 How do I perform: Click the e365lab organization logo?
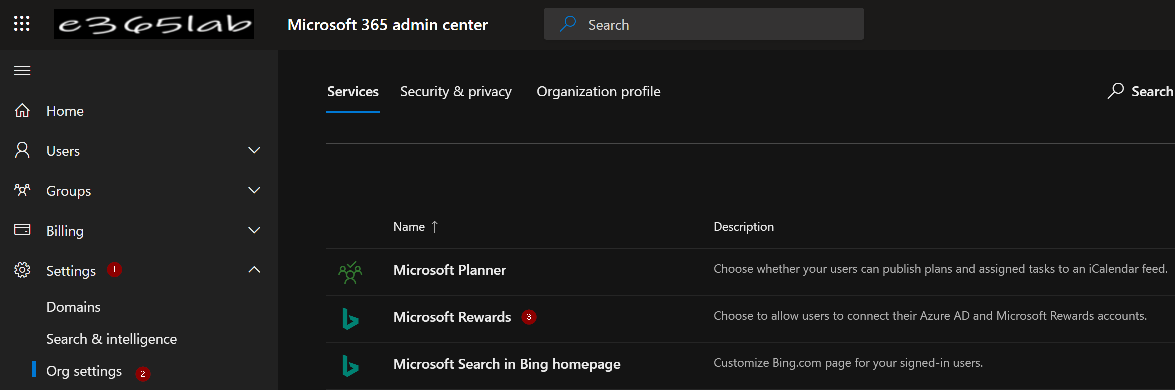click(154, 24)
